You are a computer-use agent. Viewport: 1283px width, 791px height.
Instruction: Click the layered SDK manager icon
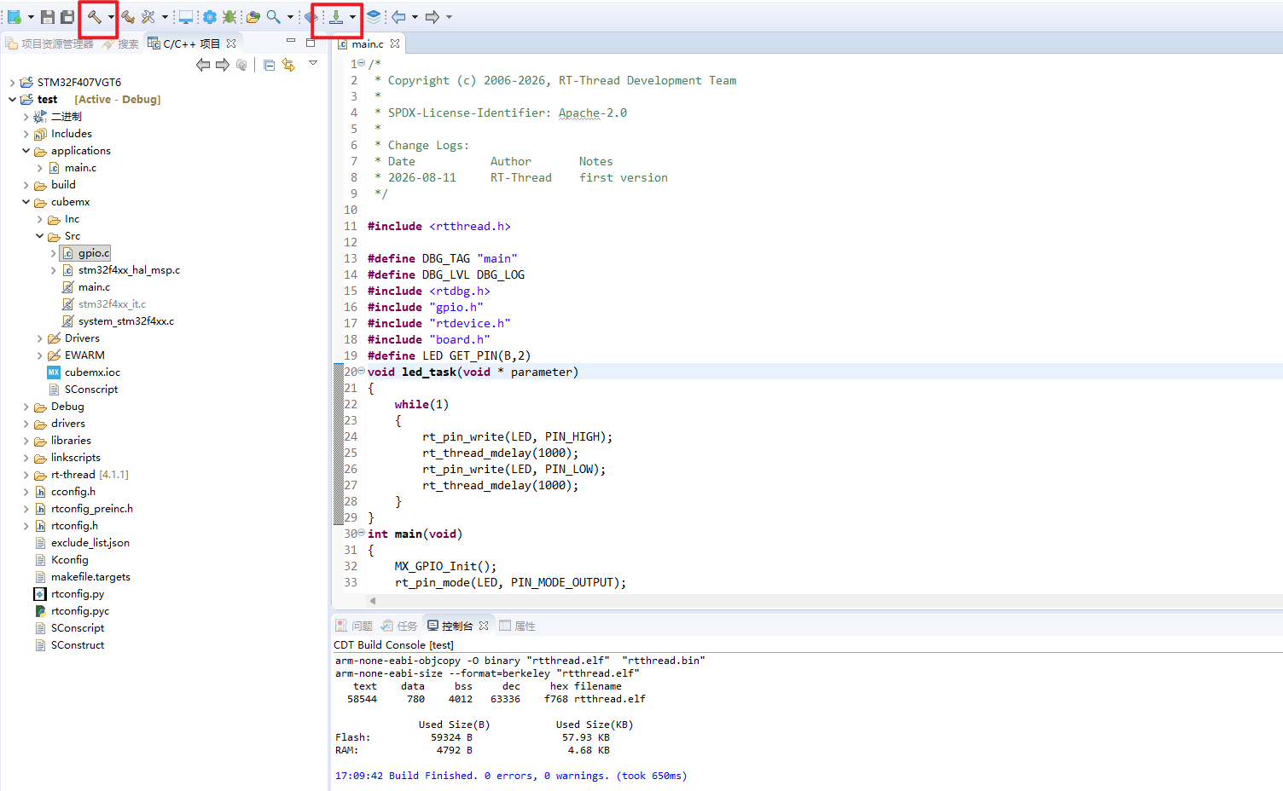click(x=374, y=16)
